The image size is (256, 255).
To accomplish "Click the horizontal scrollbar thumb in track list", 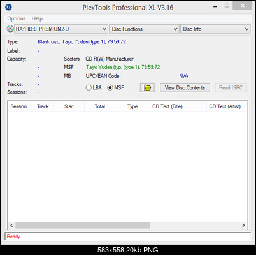I will [83, 225].
